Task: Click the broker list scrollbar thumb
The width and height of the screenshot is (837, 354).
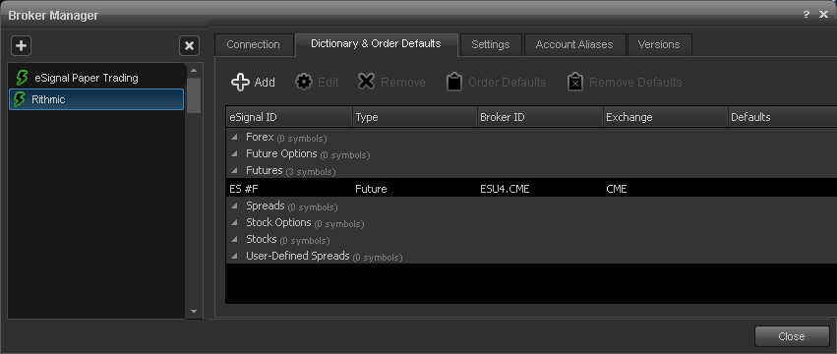Action: (193, 95)
